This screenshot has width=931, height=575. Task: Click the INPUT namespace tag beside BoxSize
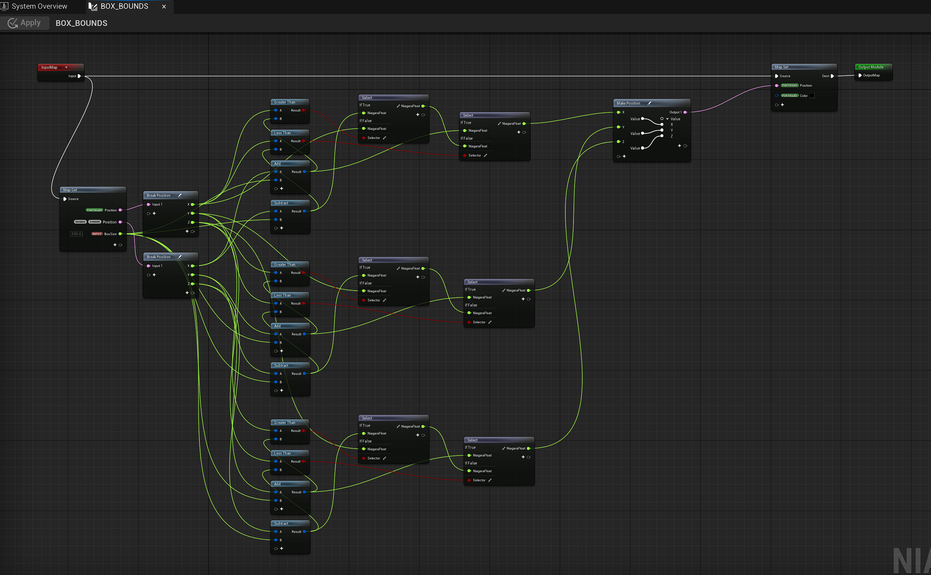point(97,234)
